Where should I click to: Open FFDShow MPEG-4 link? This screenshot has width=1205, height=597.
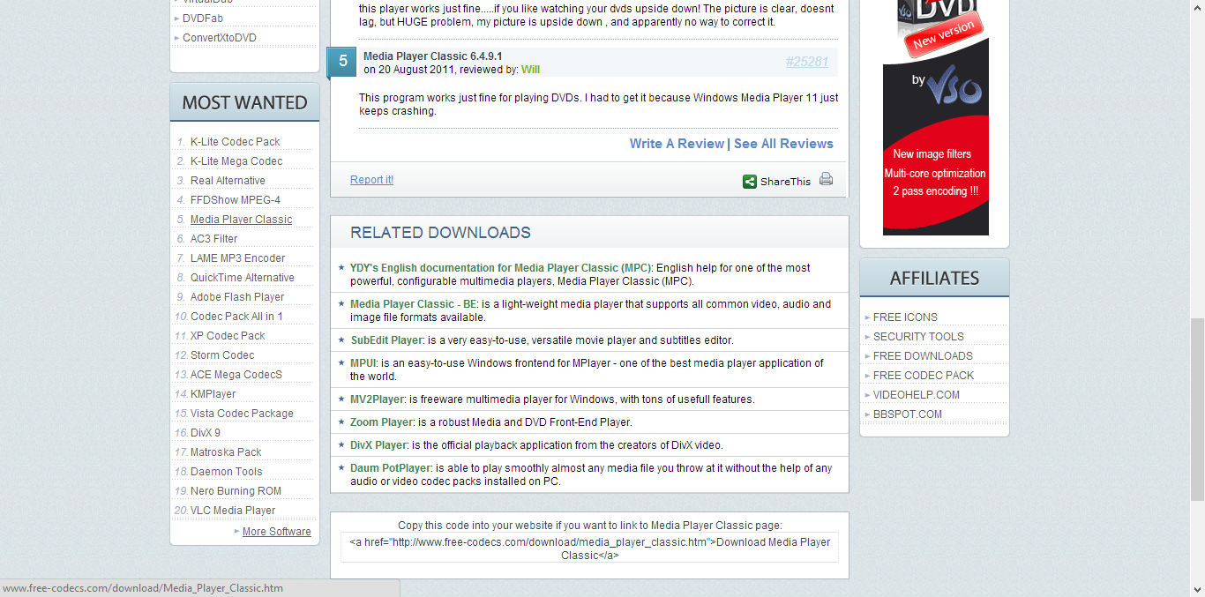[236, 200]
